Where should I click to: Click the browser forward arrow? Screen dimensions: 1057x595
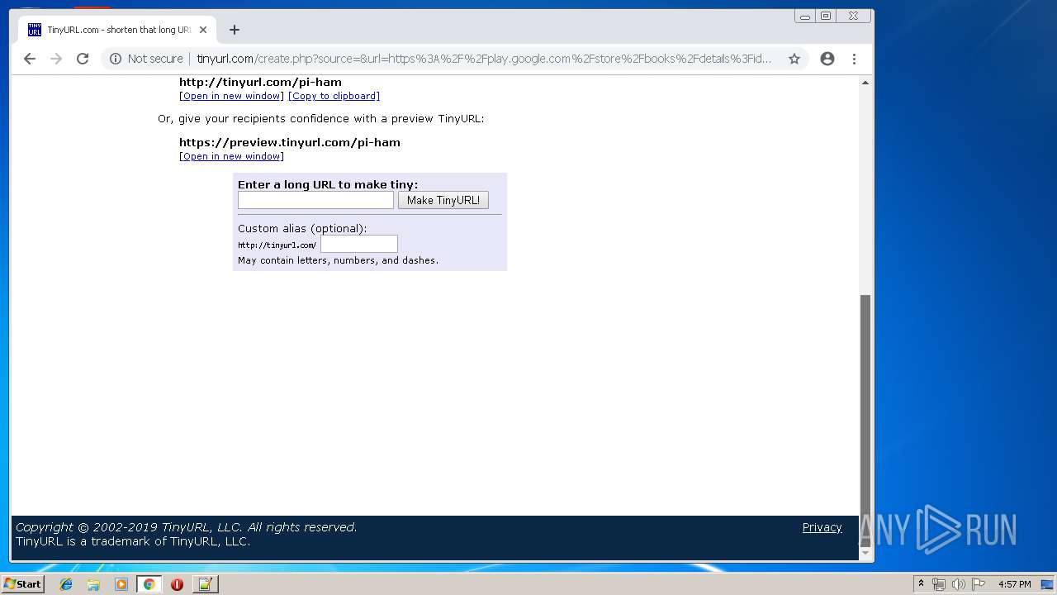tap(56, 59)
